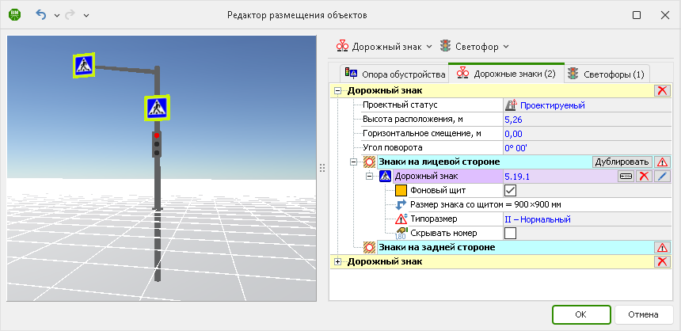
Task: Click the Undo arrow in title bar
Action: pyautogui.click(x=42, y=15)
